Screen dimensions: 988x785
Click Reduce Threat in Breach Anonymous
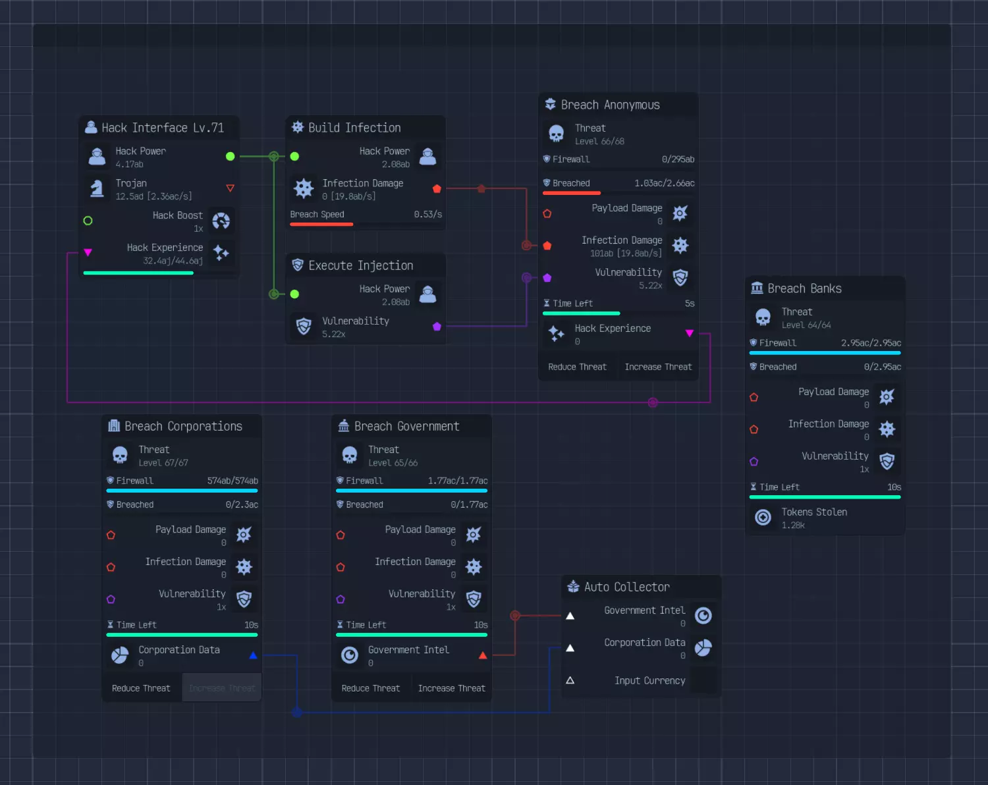tap(578, 367)
